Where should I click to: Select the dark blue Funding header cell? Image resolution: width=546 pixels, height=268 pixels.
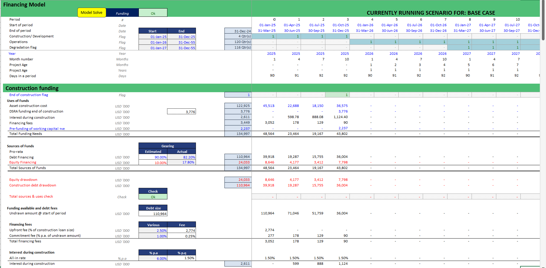[122, 13]
